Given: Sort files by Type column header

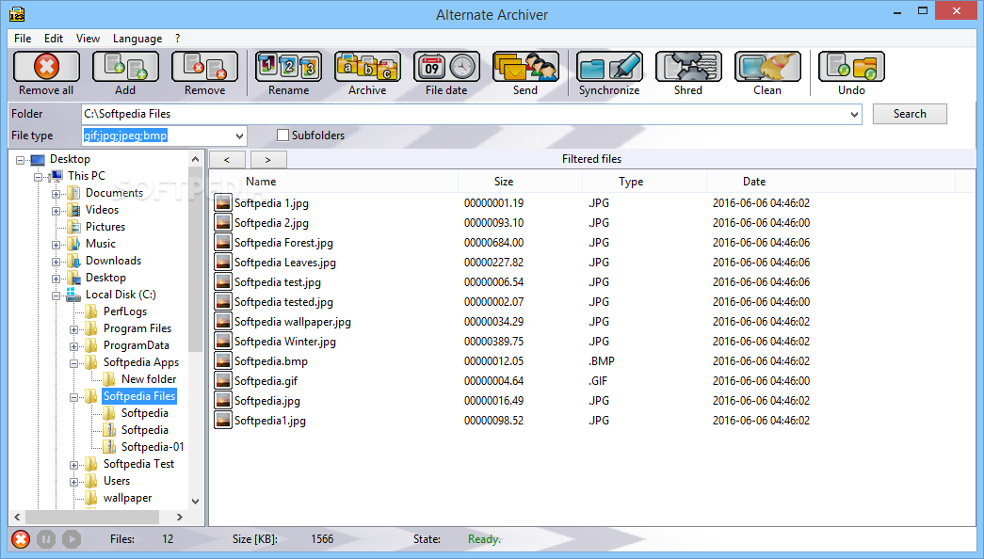Looking at the screenshot, I should coord(644,182).
